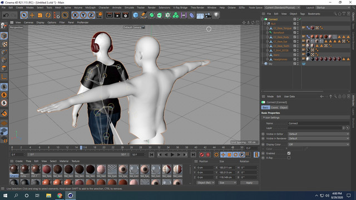The height and width of the screenshot is (200, 356).
Task: Add a Cube primitive object
Action: tap(136, 15)
